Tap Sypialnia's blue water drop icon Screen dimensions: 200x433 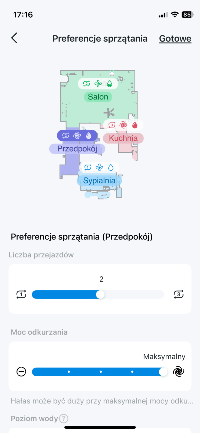tap(111, 168)
